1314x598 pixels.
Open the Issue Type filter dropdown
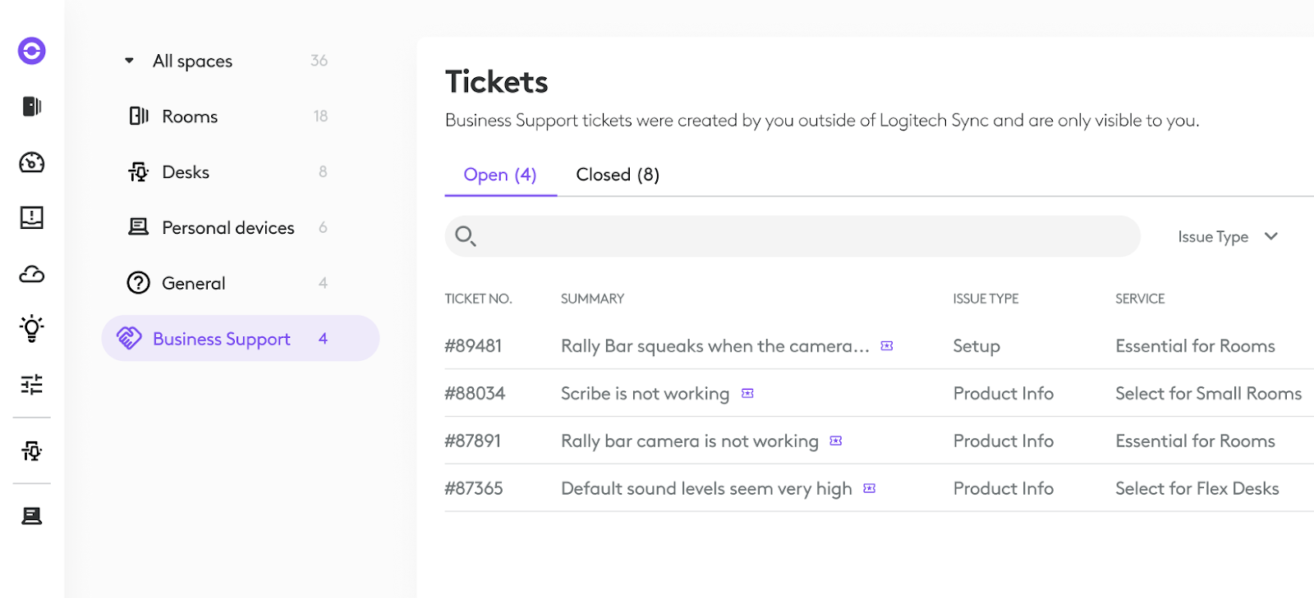(1228, 237)
